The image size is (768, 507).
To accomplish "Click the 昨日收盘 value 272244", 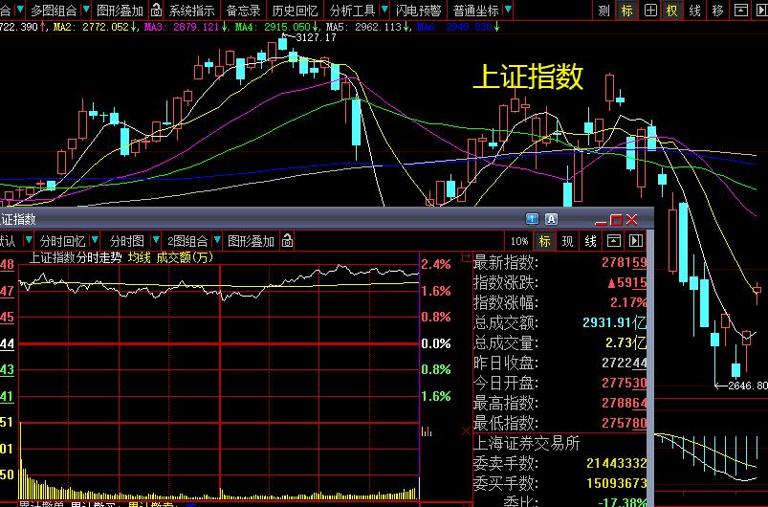I will pyautogui.click(x=624, y=363).
